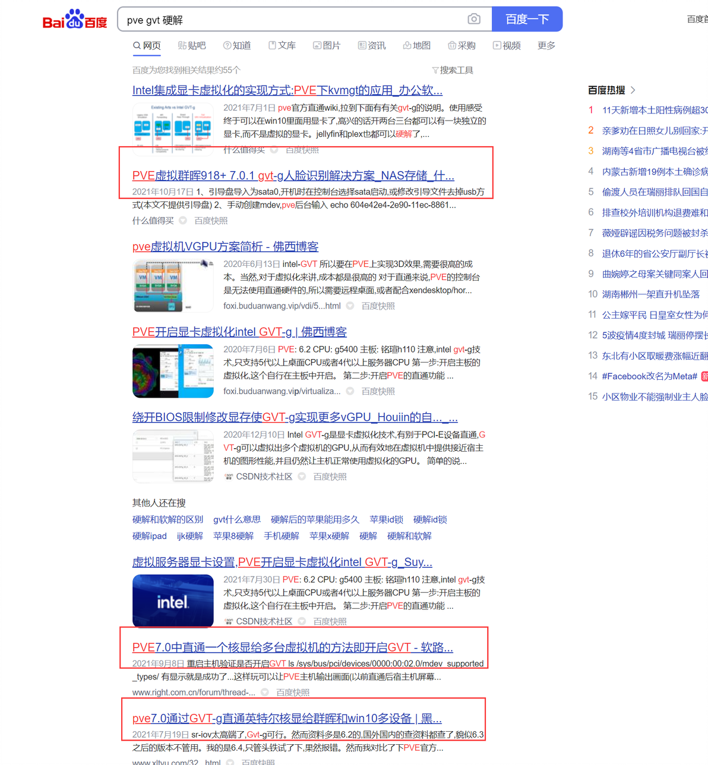The image size is (708, 765).
Task: Select the 网页 tab
Action: tap(147, 46)
